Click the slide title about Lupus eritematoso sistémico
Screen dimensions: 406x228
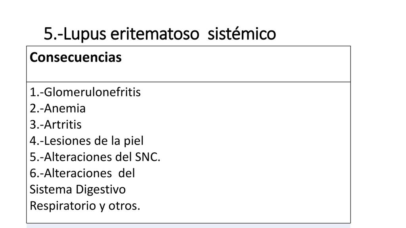click(x=160, y=34)
